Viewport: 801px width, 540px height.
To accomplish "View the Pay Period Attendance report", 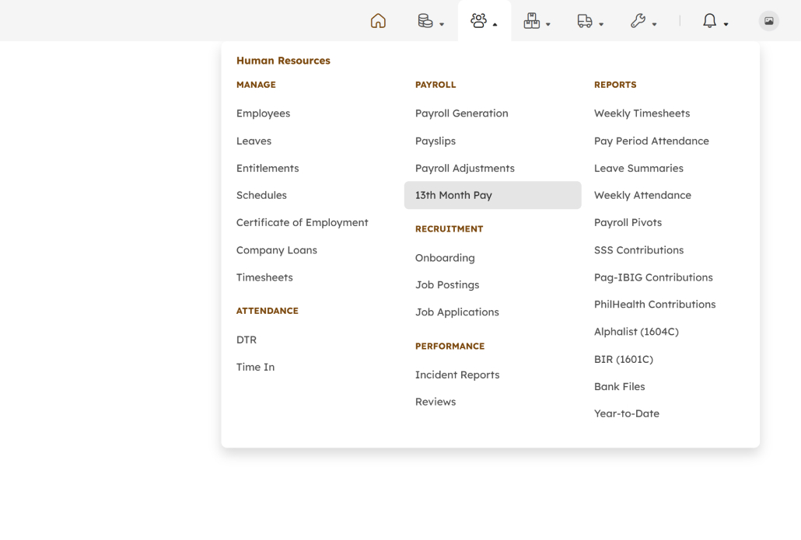I will click(652, 141).
